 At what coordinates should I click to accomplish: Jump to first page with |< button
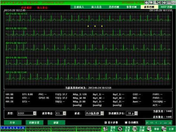pos(147,123)
